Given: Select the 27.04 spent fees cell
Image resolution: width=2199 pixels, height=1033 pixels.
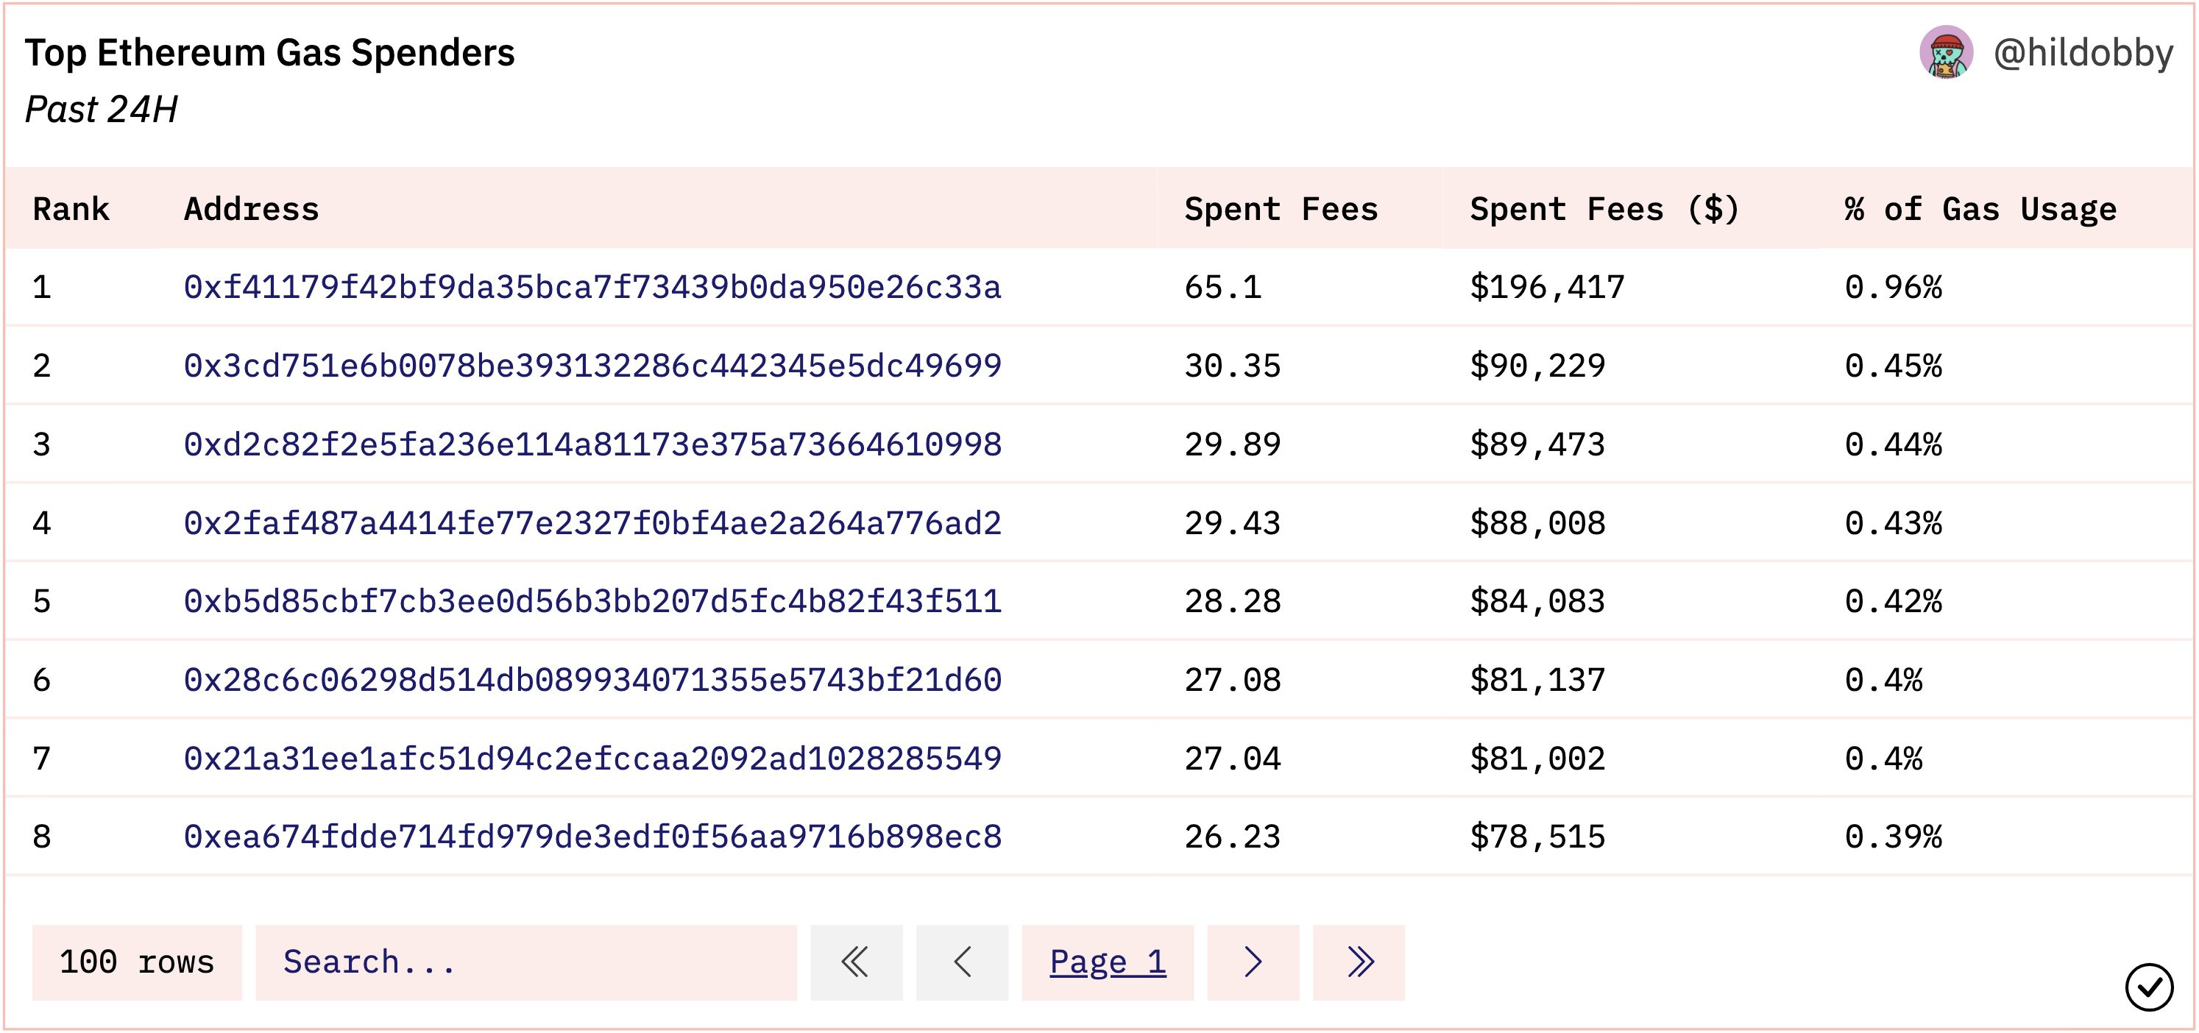Looking at the screenshot, I should click(x=1233, y=758).
